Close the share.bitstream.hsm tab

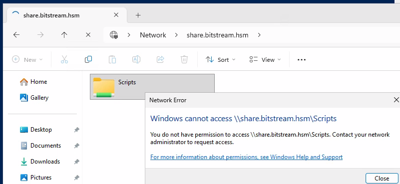click(116, 15)
